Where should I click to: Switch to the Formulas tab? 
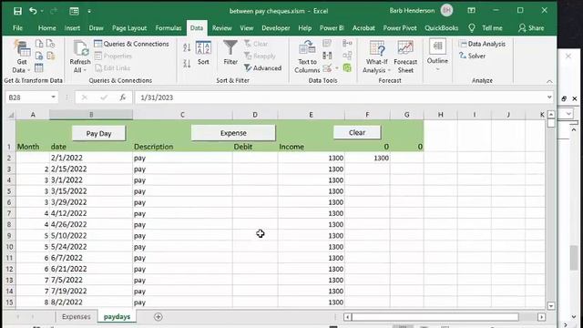pos(168,28)
